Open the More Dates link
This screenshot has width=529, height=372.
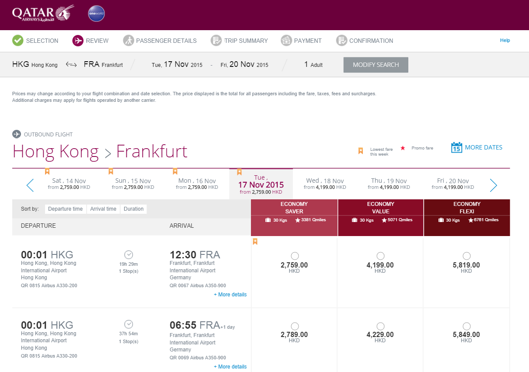[x=484, y=147]
